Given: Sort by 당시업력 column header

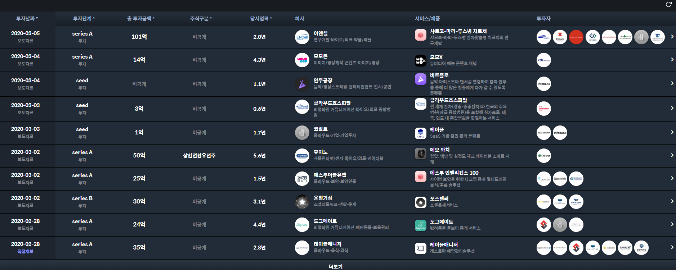Looking at the screenshot, I should (261, 18).
